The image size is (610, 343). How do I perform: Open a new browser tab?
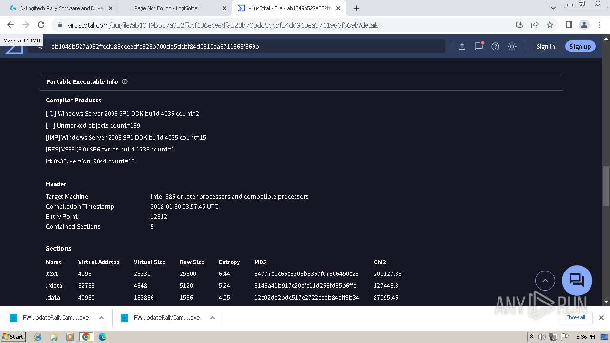356,8
